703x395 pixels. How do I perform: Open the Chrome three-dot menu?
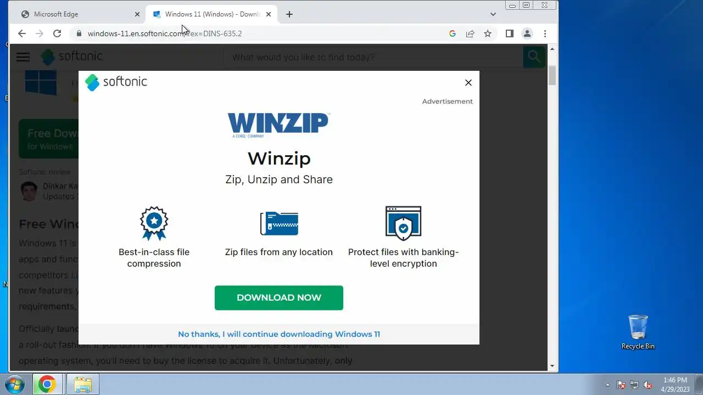[x=545, y=33]
